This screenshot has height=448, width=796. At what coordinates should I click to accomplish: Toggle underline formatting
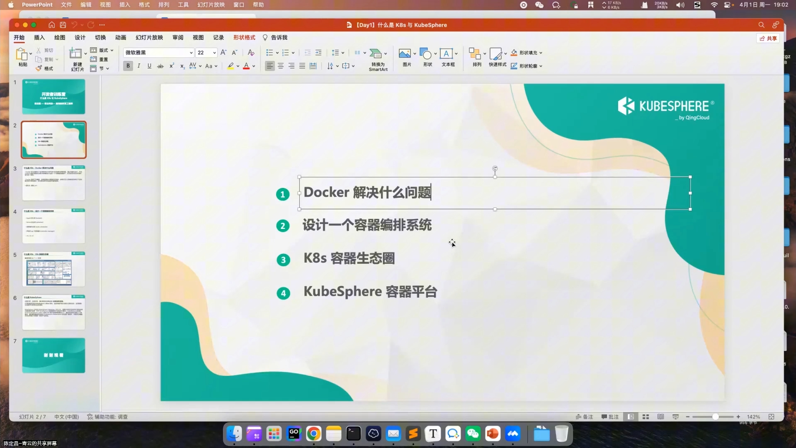tap(150, 66)
